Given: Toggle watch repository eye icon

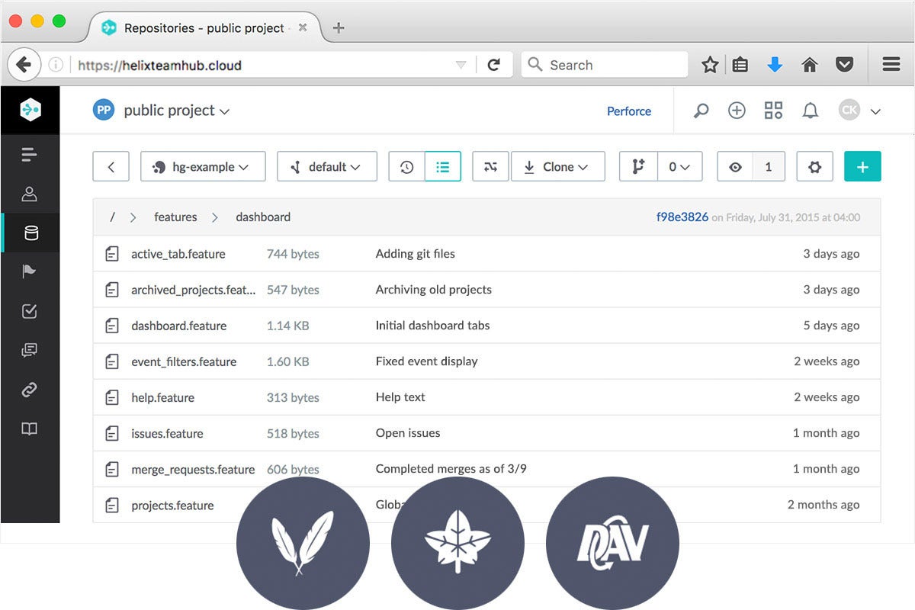Looking at the screenshot, I should [735, 167].
